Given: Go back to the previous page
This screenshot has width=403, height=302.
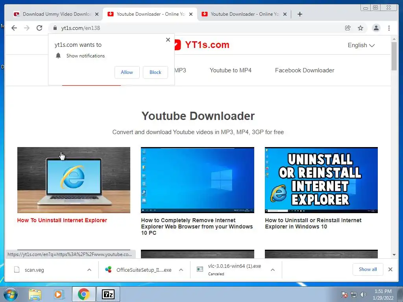Looking at the screenshot, I should pyautogui.click(x=14, y=28).
